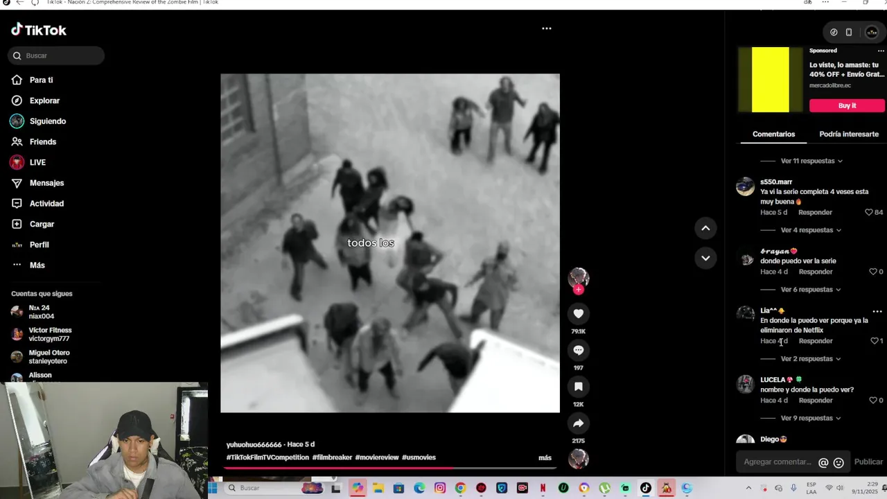Like the 'donde puedo ver la serie' comment
The width and height of the screenshot is (887, 499).
pyautogui.click(x=872, y=272)
